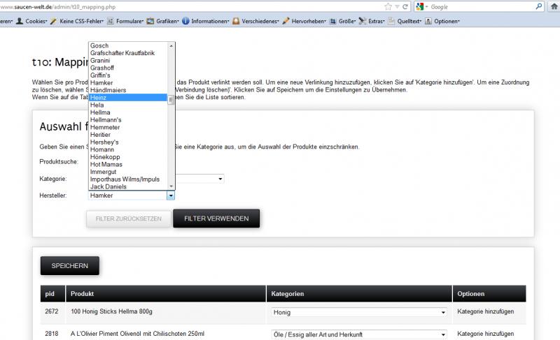Select Heinz in the manufacturer list

[127, 98]
